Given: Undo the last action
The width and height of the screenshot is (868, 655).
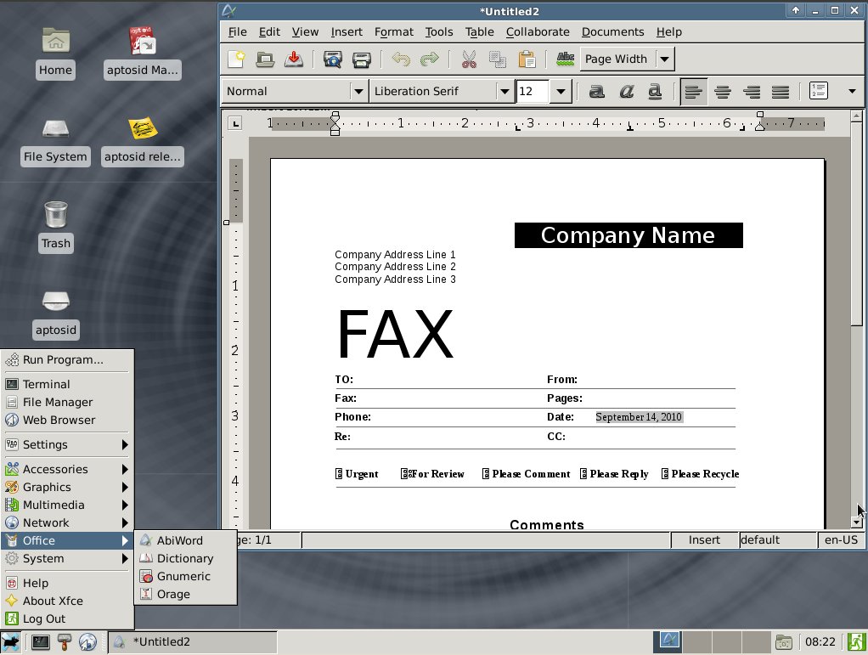Looking at the screenshot, I should [x=401, y=59].
